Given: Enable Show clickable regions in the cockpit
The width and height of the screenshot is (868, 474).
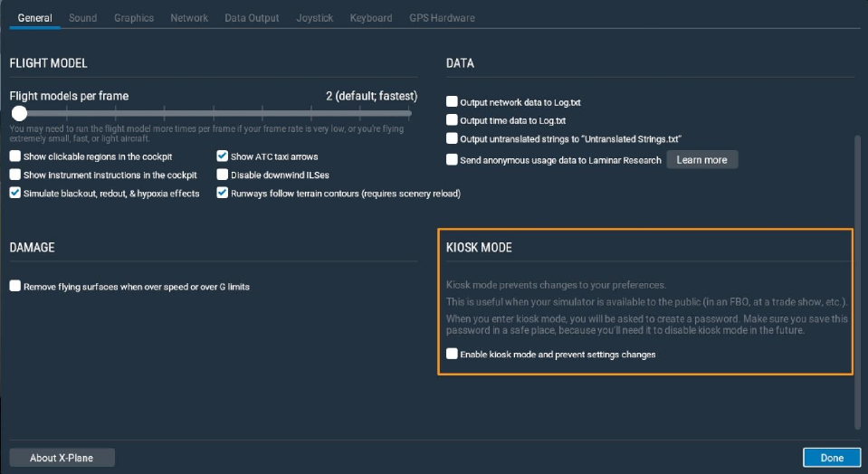Looking at the screenshot, I should [x=15, y=156].
